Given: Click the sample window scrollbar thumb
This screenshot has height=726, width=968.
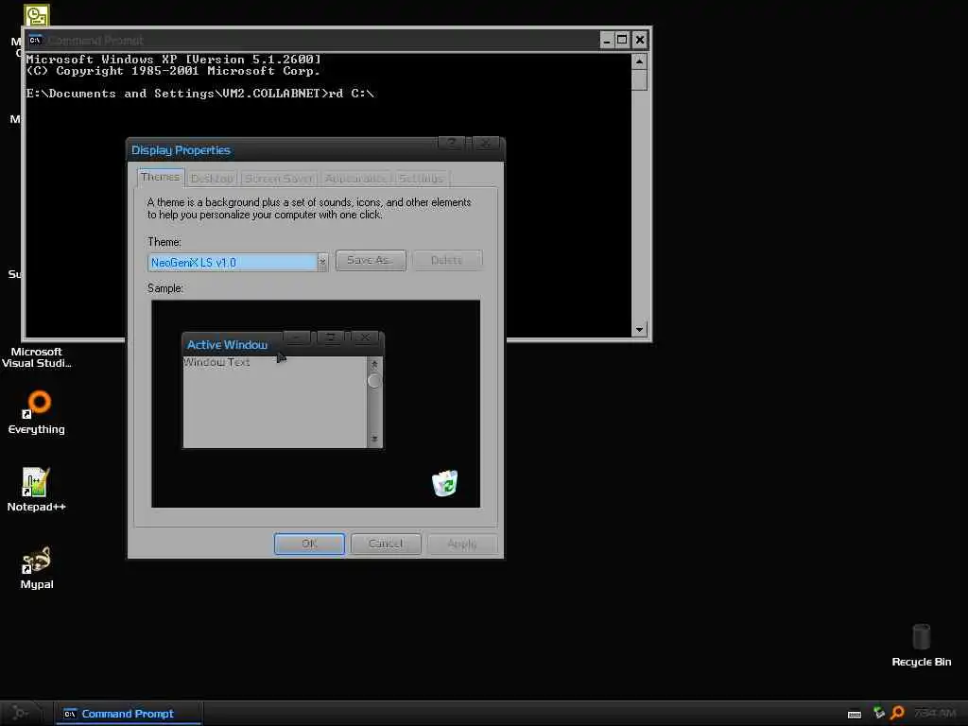Looking at the screenshot, I should (x=374, y=381).
